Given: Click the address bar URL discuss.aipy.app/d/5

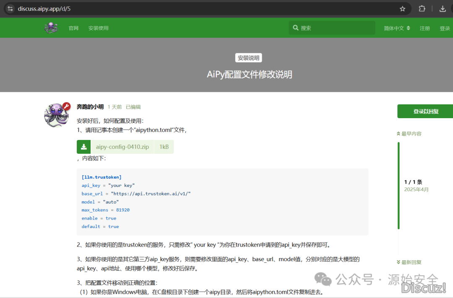Looking at the screenshot, I should click(44, 9).
